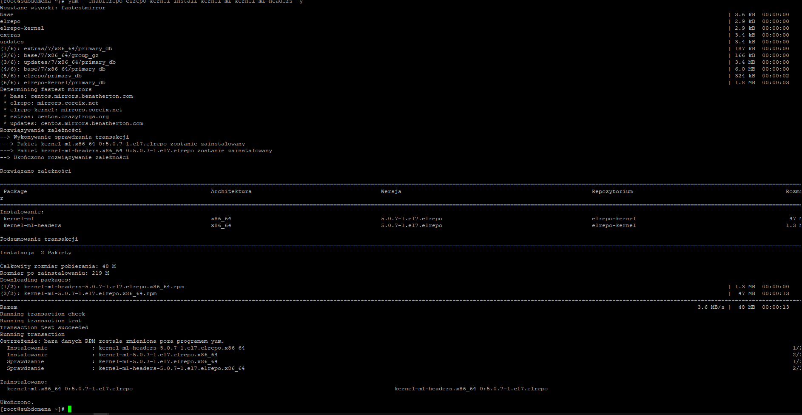Click the base mirror centos.mirrors.benatherton.com
This screenshot has height=415, width=802.
coord(82,96)
